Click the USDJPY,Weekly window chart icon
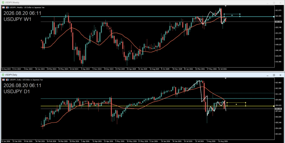This screenshot has width=285, height=143. (3, 3)
